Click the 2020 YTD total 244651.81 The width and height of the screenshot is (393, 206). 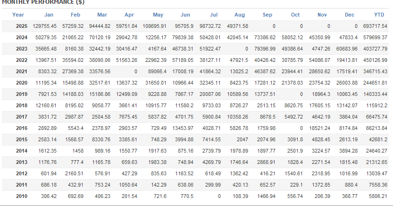click(x=375, y=83)
